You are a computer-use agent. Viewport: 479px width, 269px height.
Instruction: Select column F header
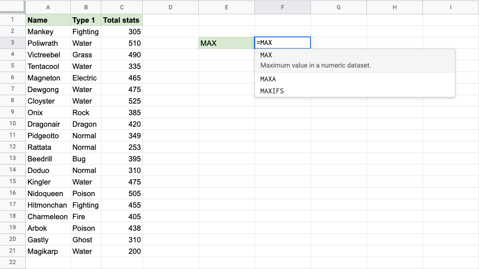(282, 7)
